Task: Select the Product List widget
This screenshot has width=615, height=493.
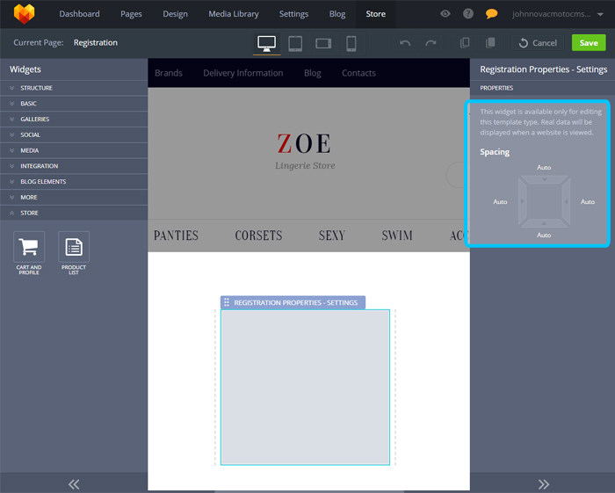Action: [74, 253]
